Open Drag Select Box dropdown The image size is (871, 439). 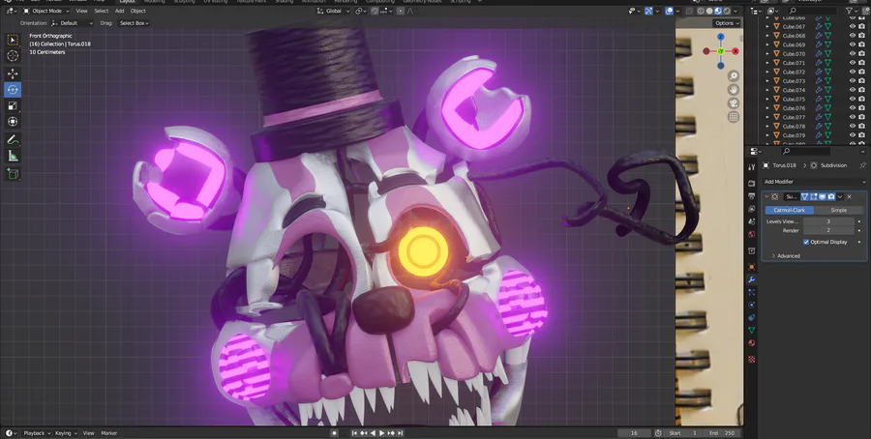point(134,23)
